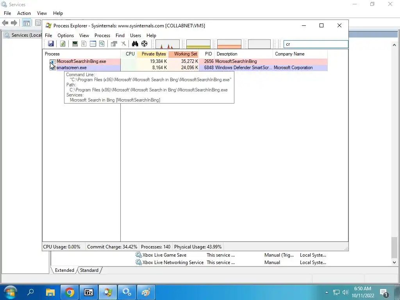Click the taskbar search magnifier icon

click(30, 292)
